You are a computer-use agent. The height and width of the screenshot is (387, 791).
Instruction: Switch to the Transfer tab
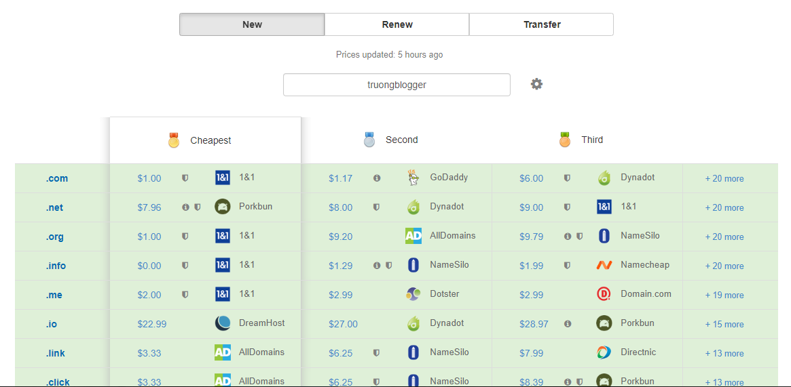(542, 24)
